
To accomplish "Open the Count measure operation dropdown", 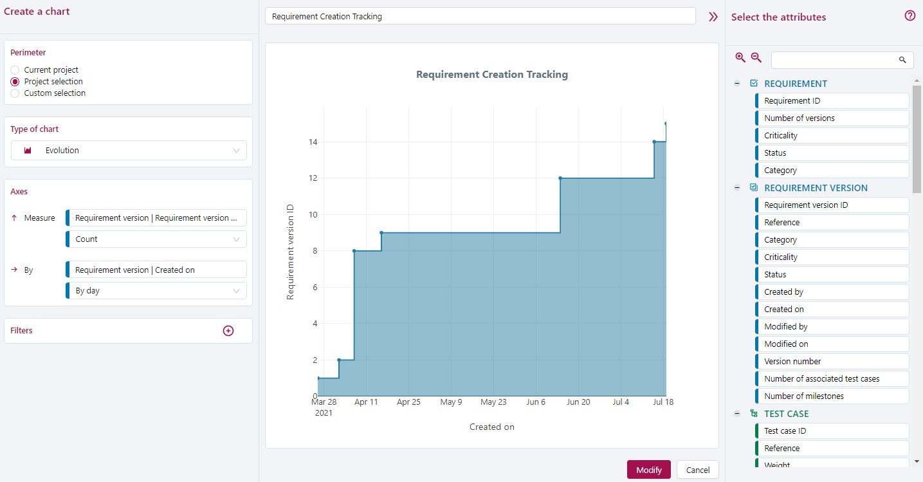I will coord(156,239).
